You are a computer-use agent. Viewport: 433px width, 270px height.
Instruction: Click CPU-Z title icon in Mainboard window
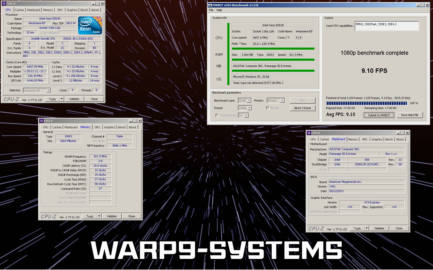pyautogui.click(x=309, y=133)
